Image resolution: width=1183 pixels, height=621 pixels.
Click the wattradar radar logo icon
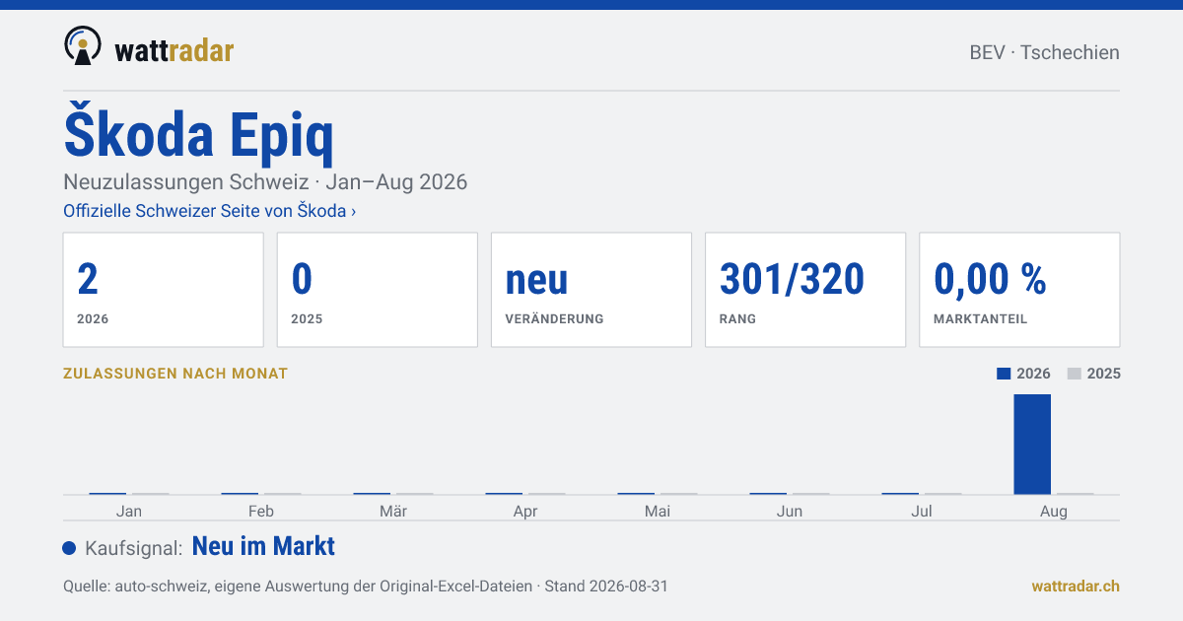83,46
